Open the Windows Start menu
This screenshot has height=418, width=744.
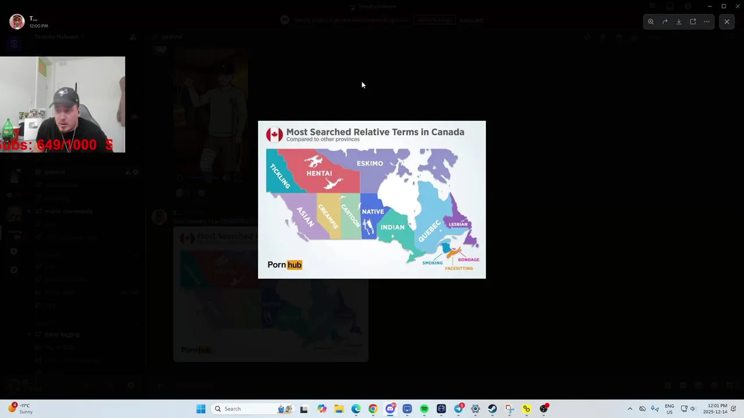click(201, 409)
